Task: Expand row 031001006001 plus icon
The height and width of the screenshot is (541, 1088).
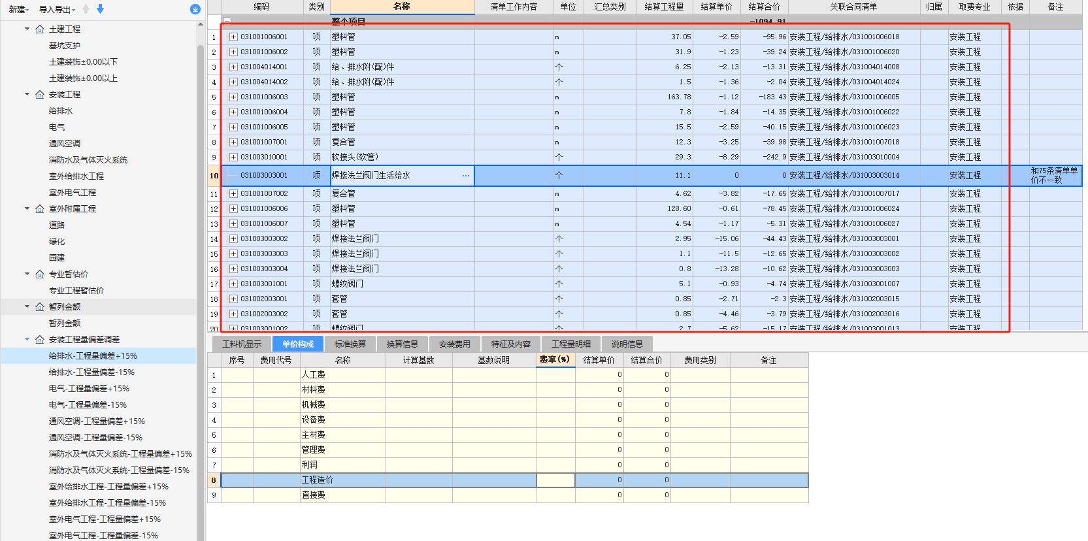Action: coord(233,37)
